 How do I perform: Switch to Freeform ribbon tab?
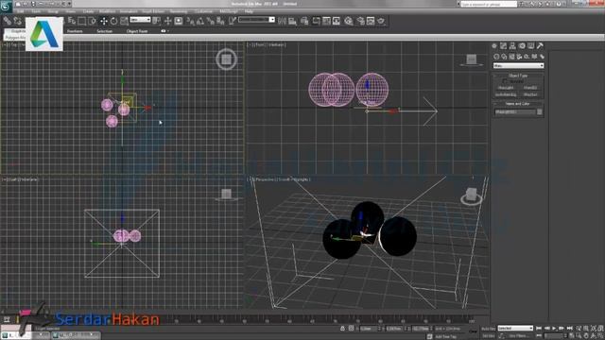tap(75, 31)
